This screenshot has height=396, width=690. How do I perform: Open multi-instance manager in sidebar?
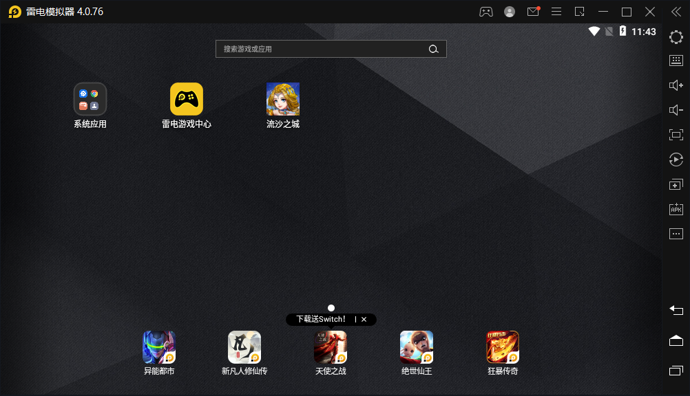click(676, 184)
